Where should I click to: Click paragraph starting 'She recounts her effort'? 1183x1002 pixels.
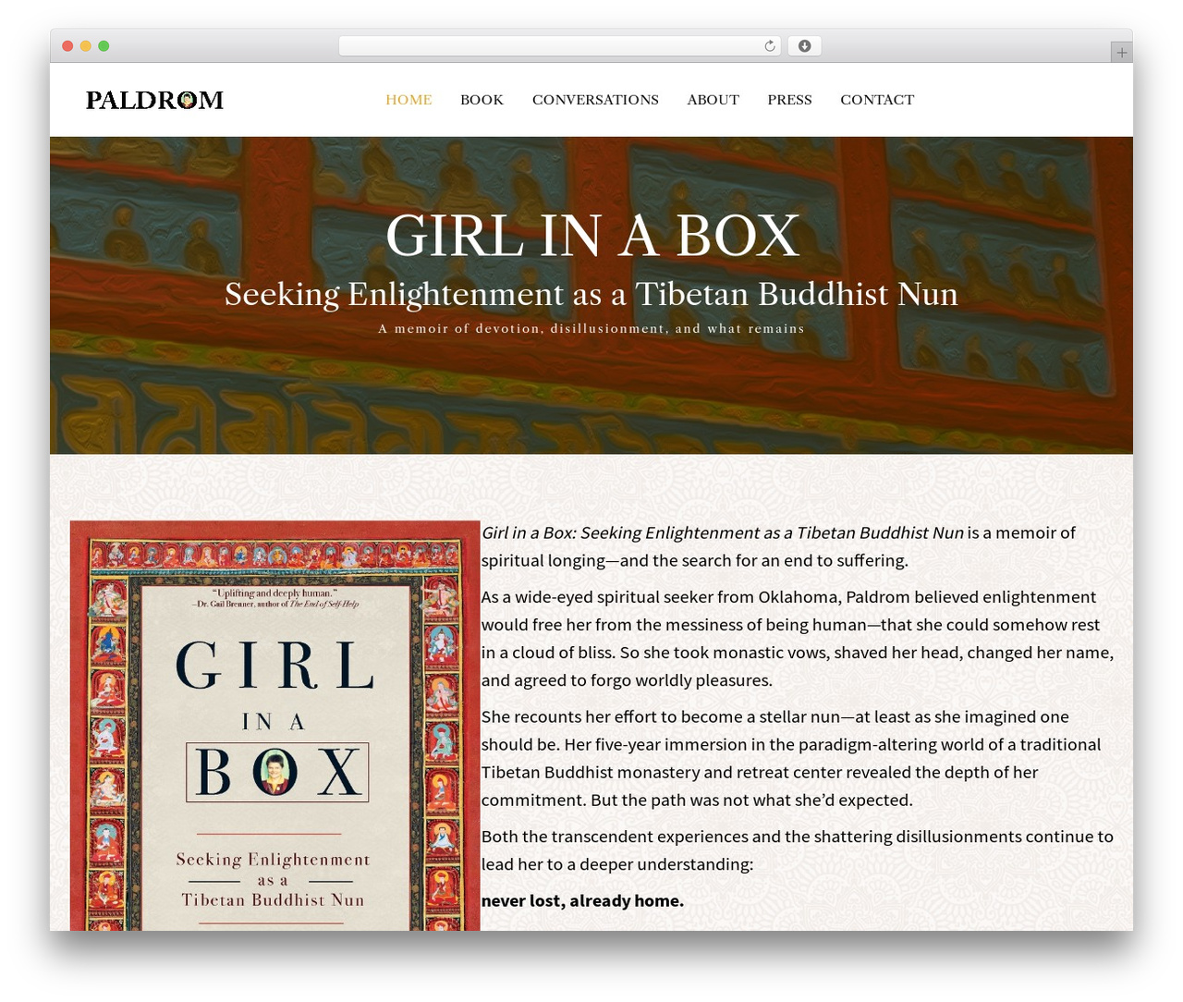791,758
